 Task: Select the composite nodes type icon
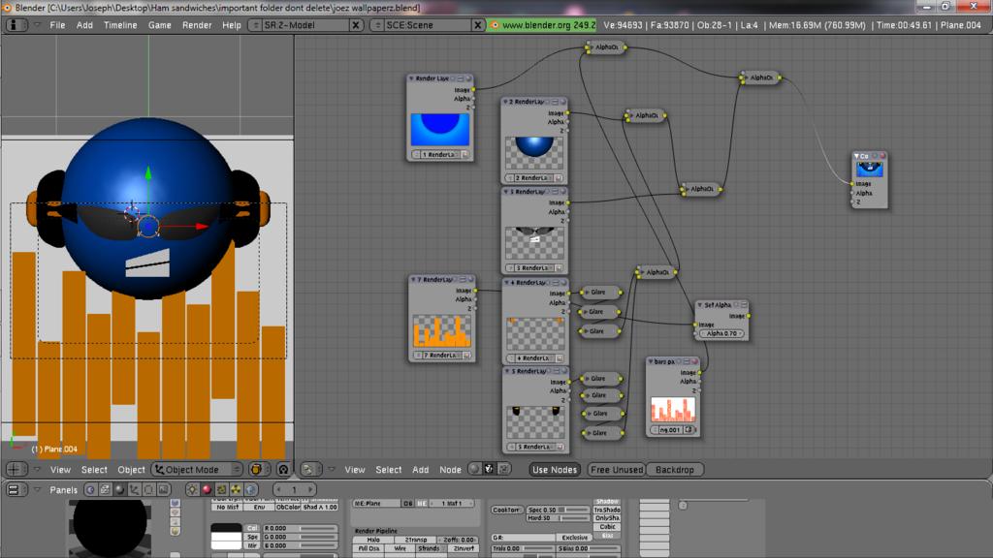click(489, 470)
